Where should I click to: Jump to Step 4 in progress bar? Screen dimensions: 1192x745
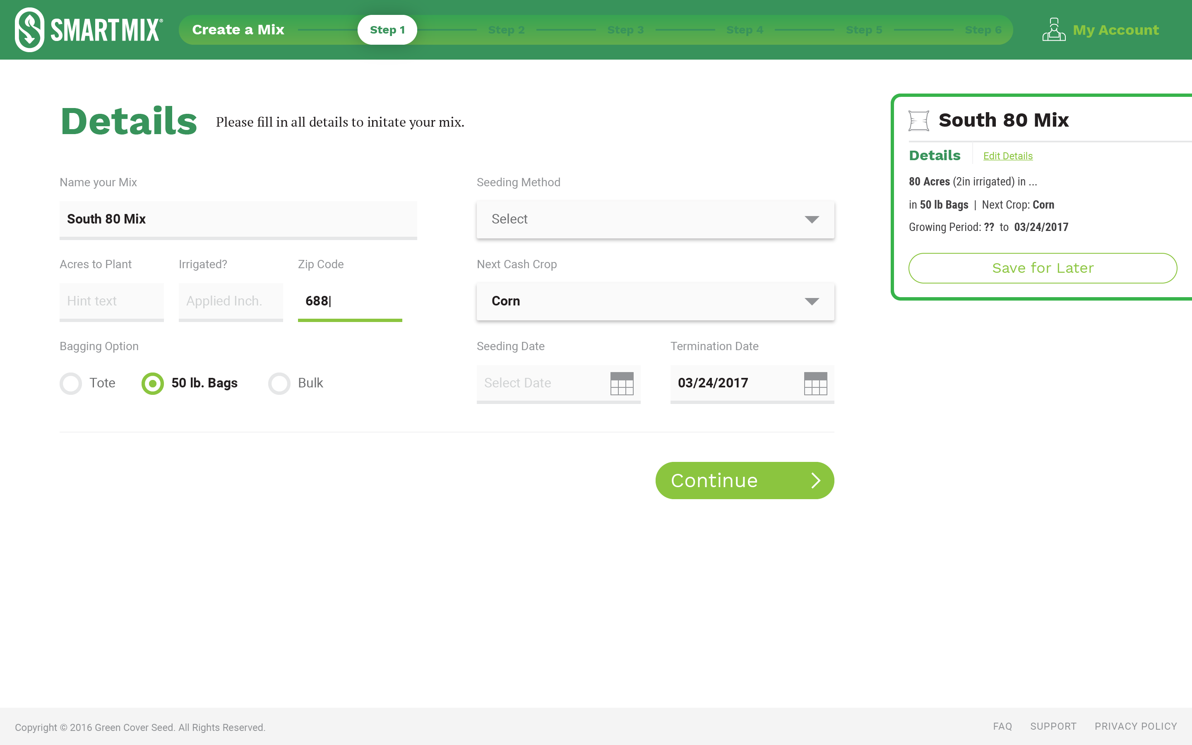coord(744,30)
